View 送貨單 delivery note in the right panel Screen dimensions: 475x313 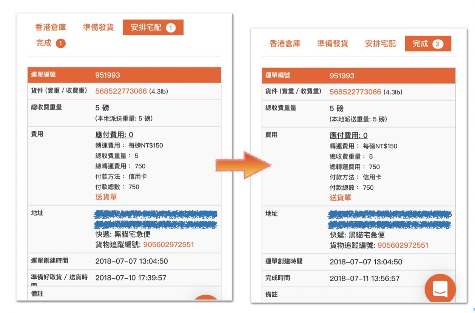(x=341, y=198)
